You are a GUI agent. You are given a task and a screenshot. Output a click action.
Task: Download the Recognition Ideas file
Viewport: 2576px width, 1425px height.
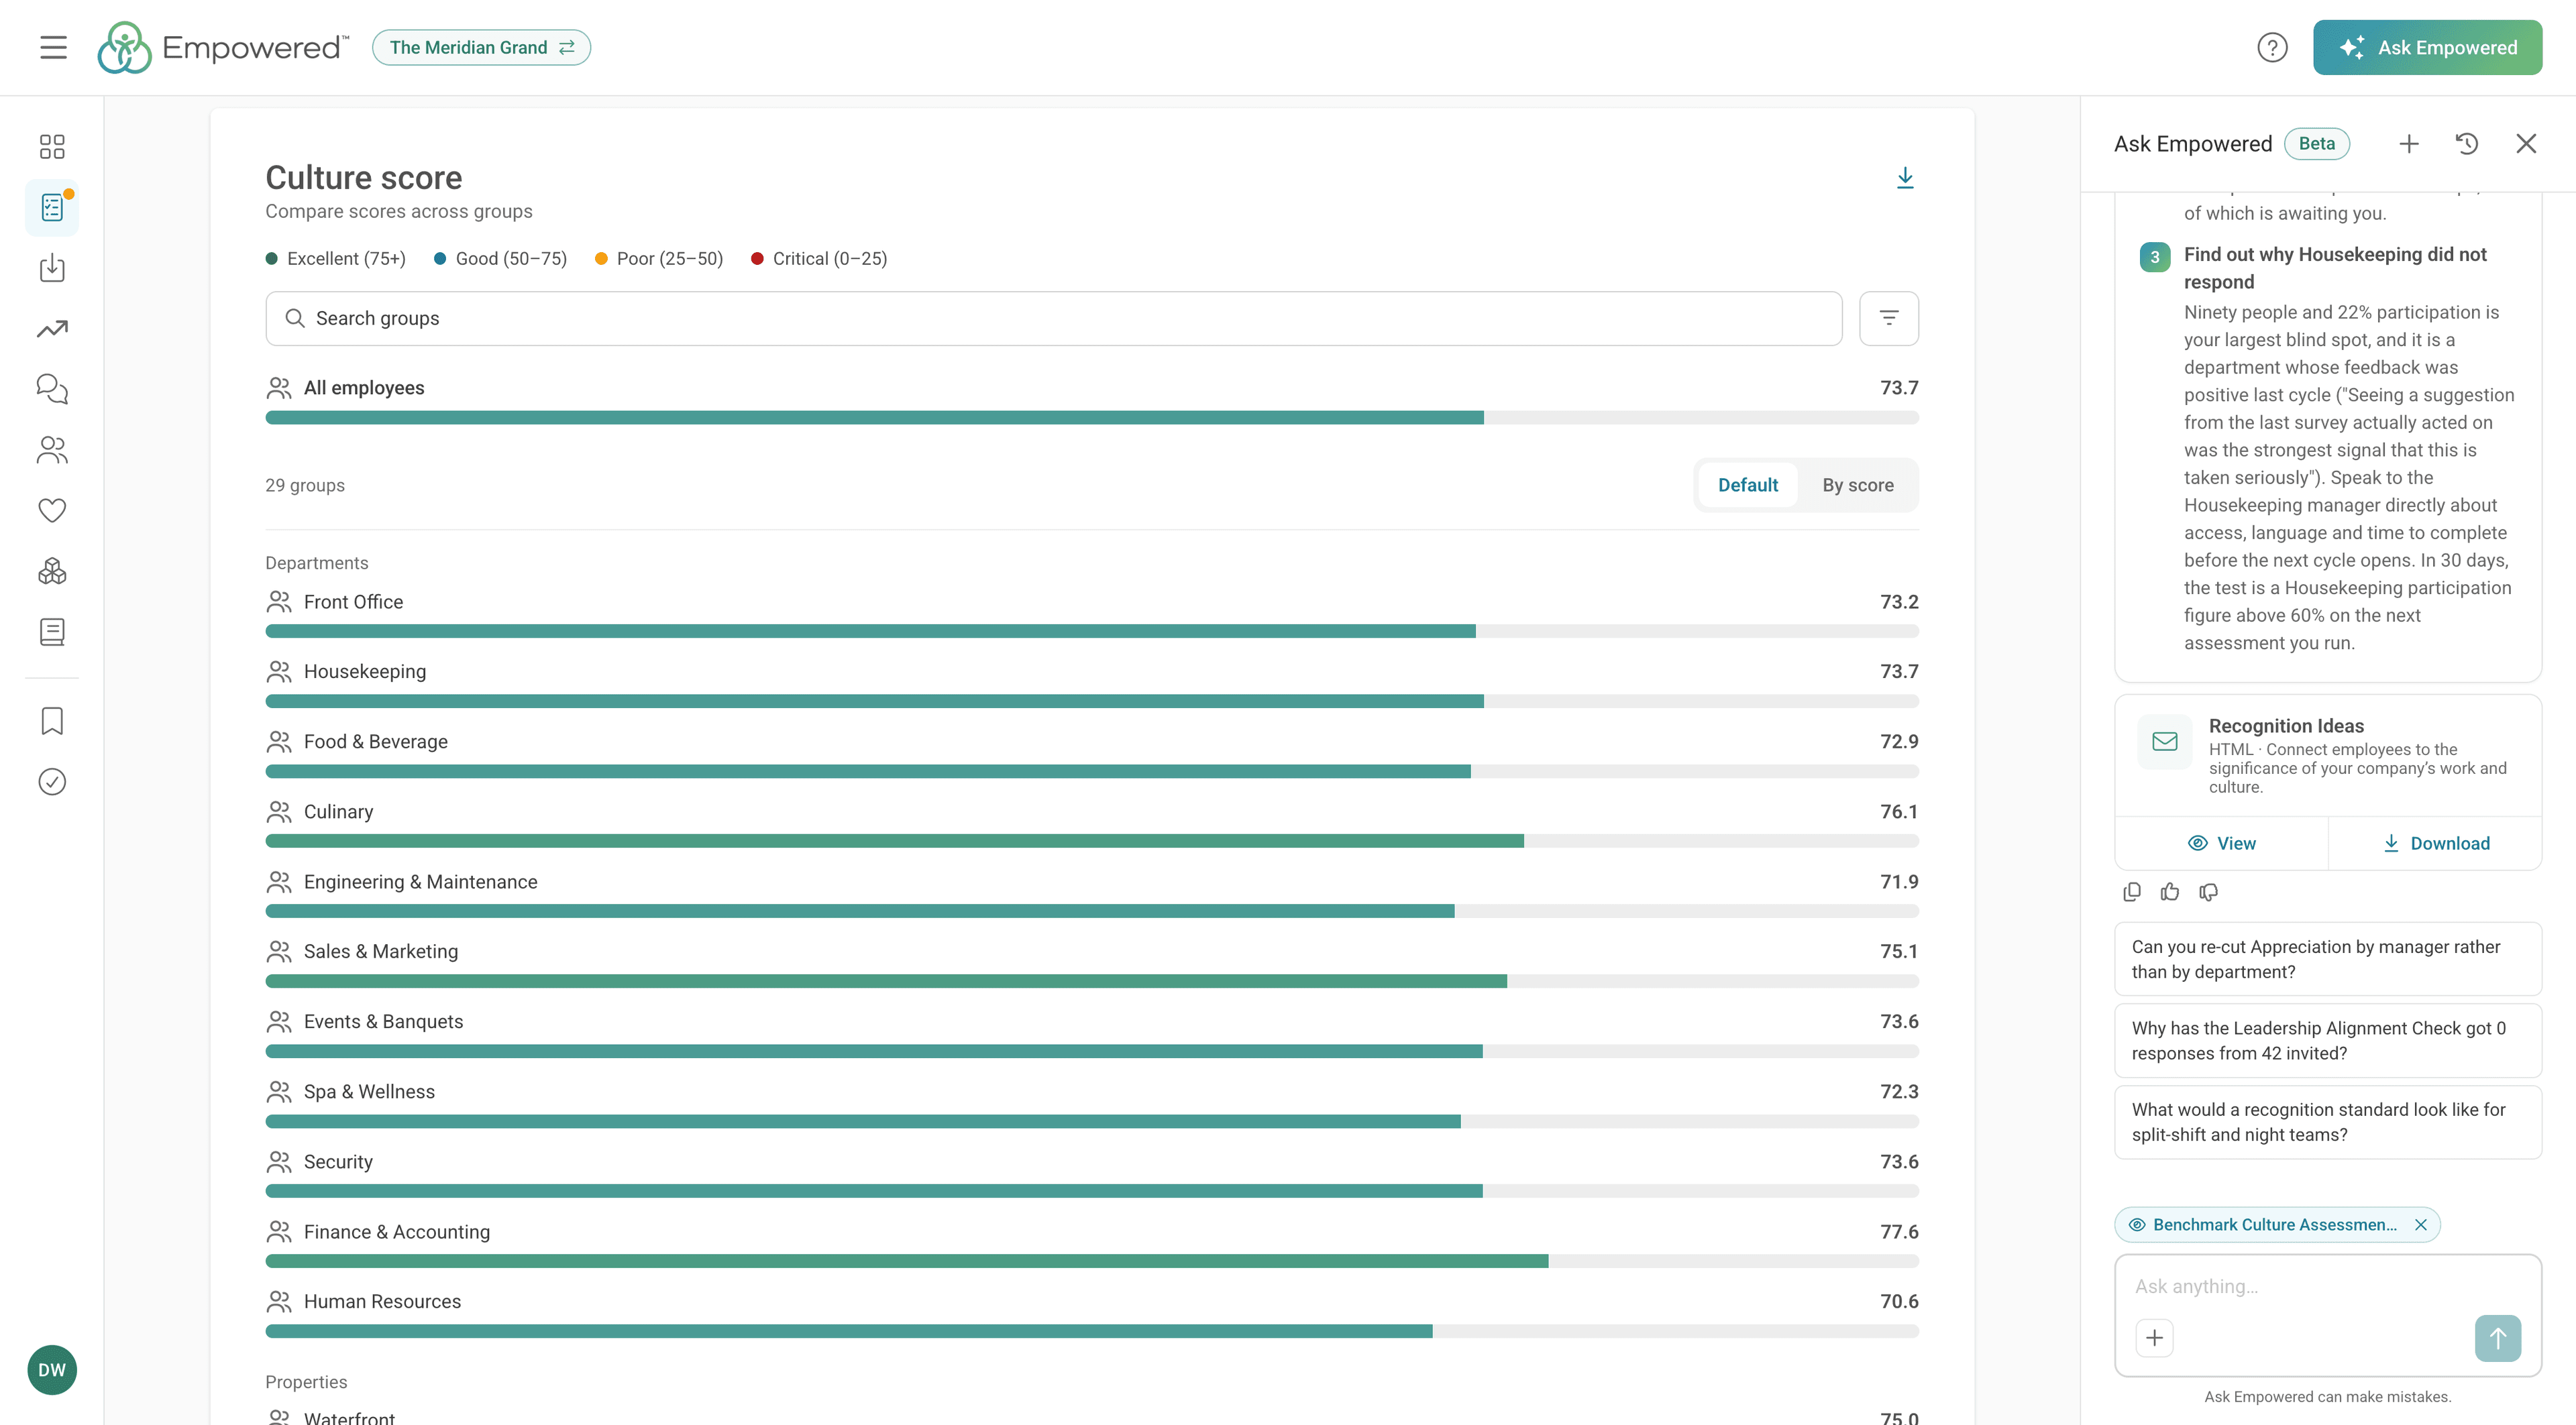[2435, 844]
